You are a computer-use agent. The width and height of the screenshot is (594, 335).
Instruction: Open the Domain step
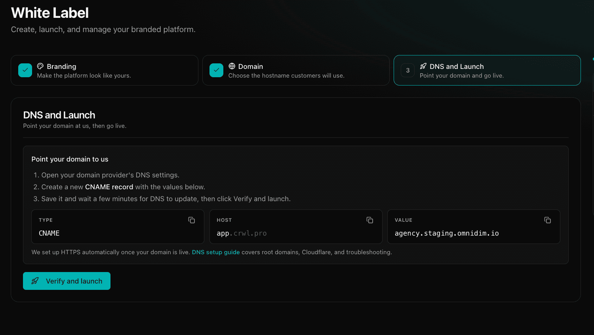296,70
